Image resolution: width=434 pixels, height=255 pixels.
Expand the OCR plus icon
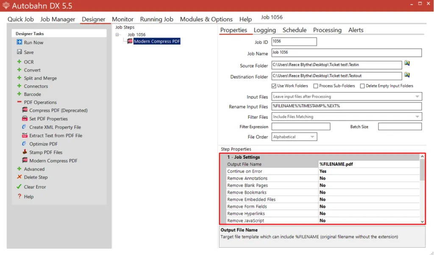click(19, 62)
